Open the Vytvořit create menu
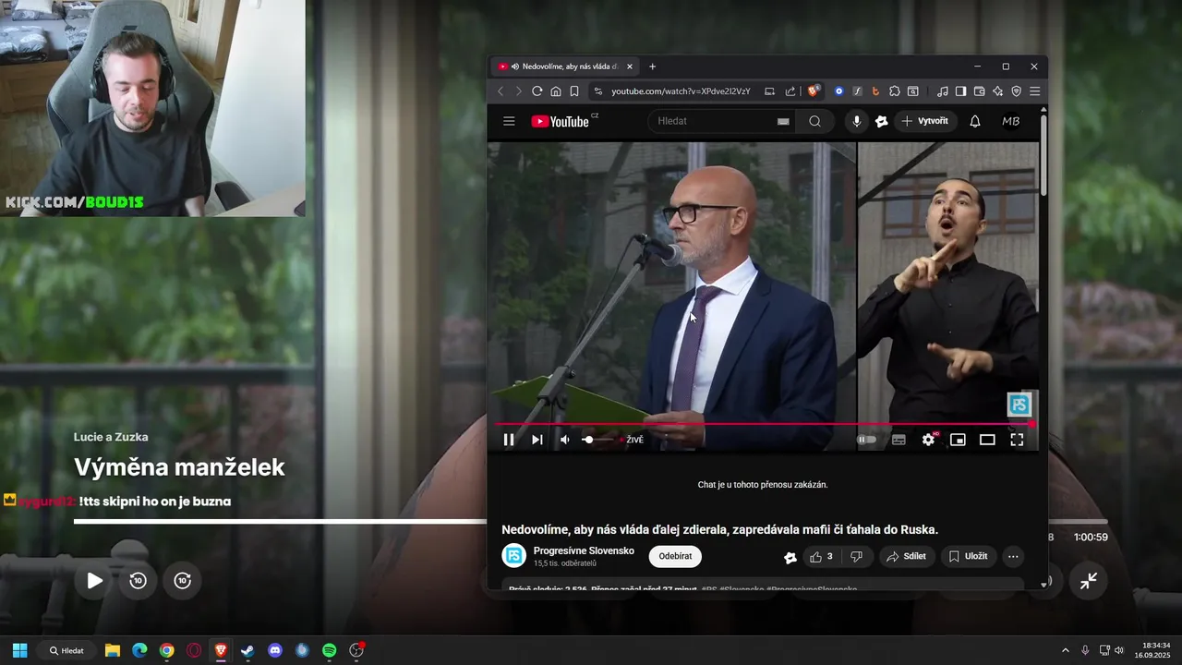Viewport: 1182px width, 665px height. (925, 121)
